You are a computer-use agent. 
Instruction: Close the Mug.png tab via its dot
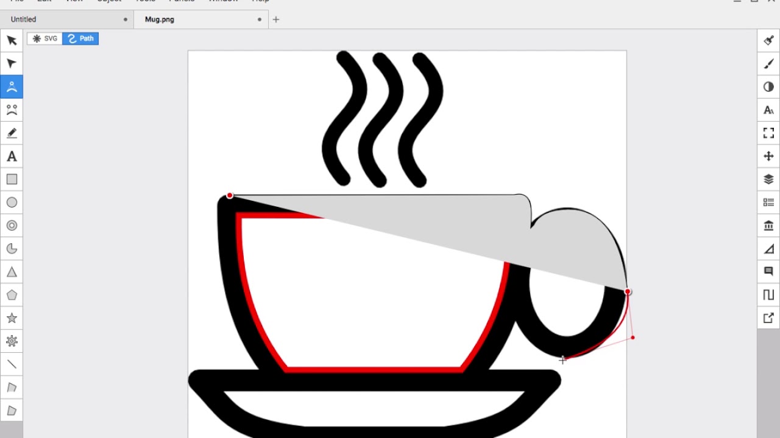(x=260, y=19)
